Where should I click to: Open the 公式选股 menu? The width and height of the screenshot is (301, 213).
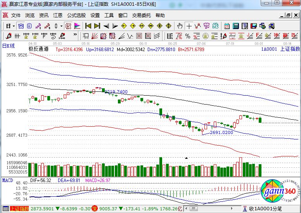pyautogui.click(x=76, y=15)
